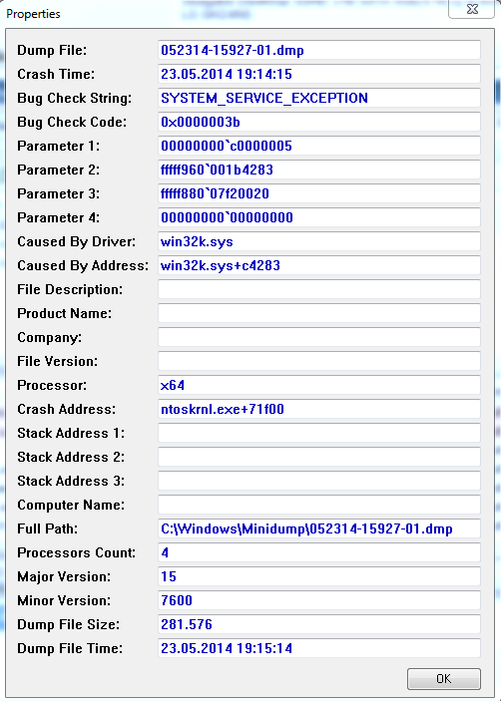This screenshot has width=501, height=701.
Task: Click the Dump File Time field value
Action: (x=319, y=648)
